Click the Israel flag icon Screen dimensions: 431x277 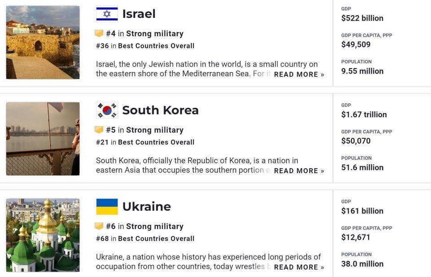107,14
